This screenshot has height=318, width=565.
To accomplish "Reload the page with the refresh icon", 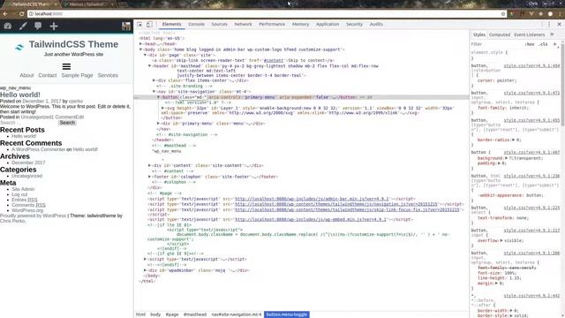I will tap(21, 14).
